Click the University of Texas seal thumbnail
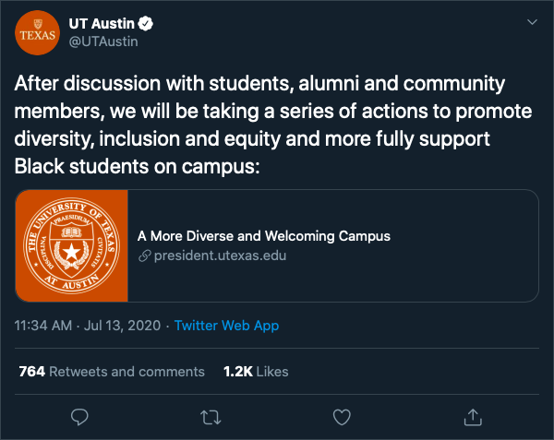The width and height of the screenshot is (554, 440). [x=71, y=245]
